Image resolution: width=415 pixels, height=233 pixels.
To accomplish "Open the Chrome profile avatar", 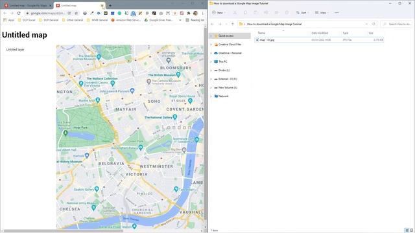I will click(195, 13).
